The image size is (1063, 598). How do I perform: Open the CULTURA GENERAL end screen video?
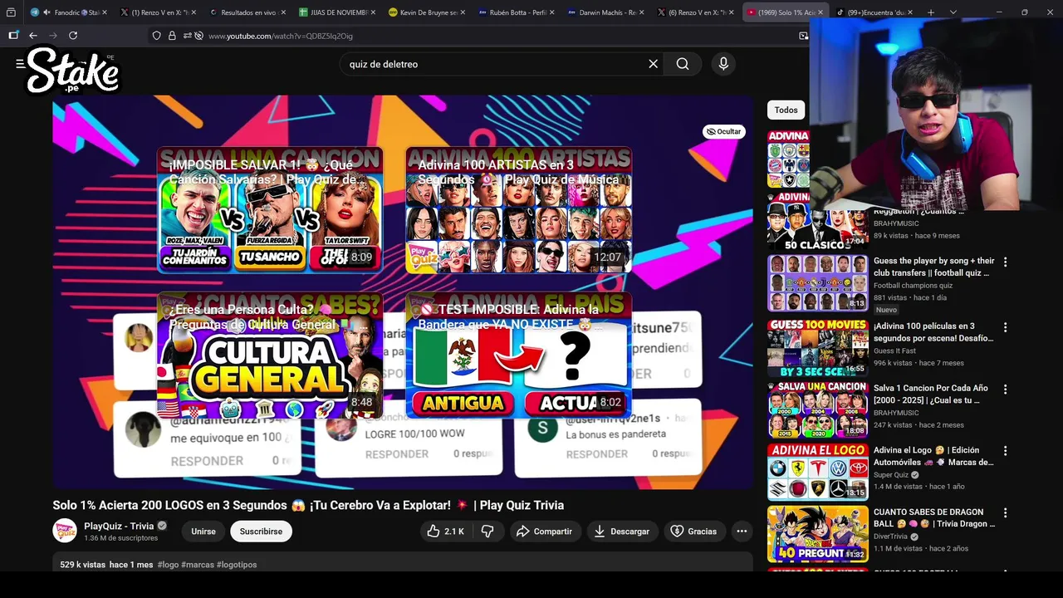click(270, 355)
